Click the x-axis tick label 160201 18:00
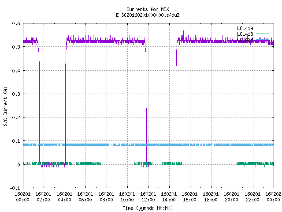This screenshot has height=212, width=282. [211, 197]
